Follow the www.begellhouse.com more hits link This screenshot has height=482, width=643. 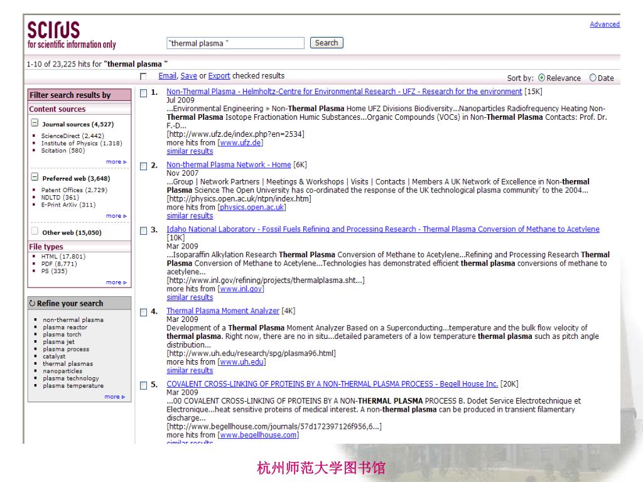[x=258, y=435]
